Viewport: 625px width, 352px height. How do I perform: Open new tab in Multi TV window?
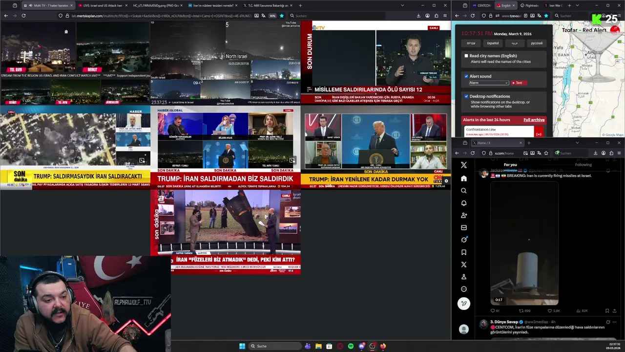(x=300, y=5)
